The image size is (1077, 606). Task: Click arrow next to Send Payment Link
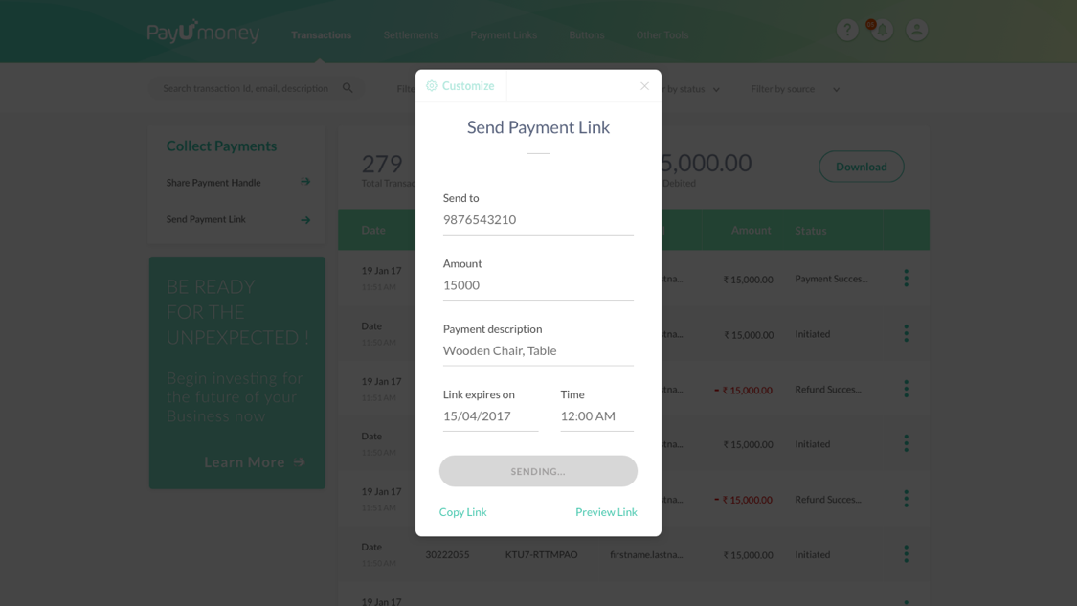(305, 220)
